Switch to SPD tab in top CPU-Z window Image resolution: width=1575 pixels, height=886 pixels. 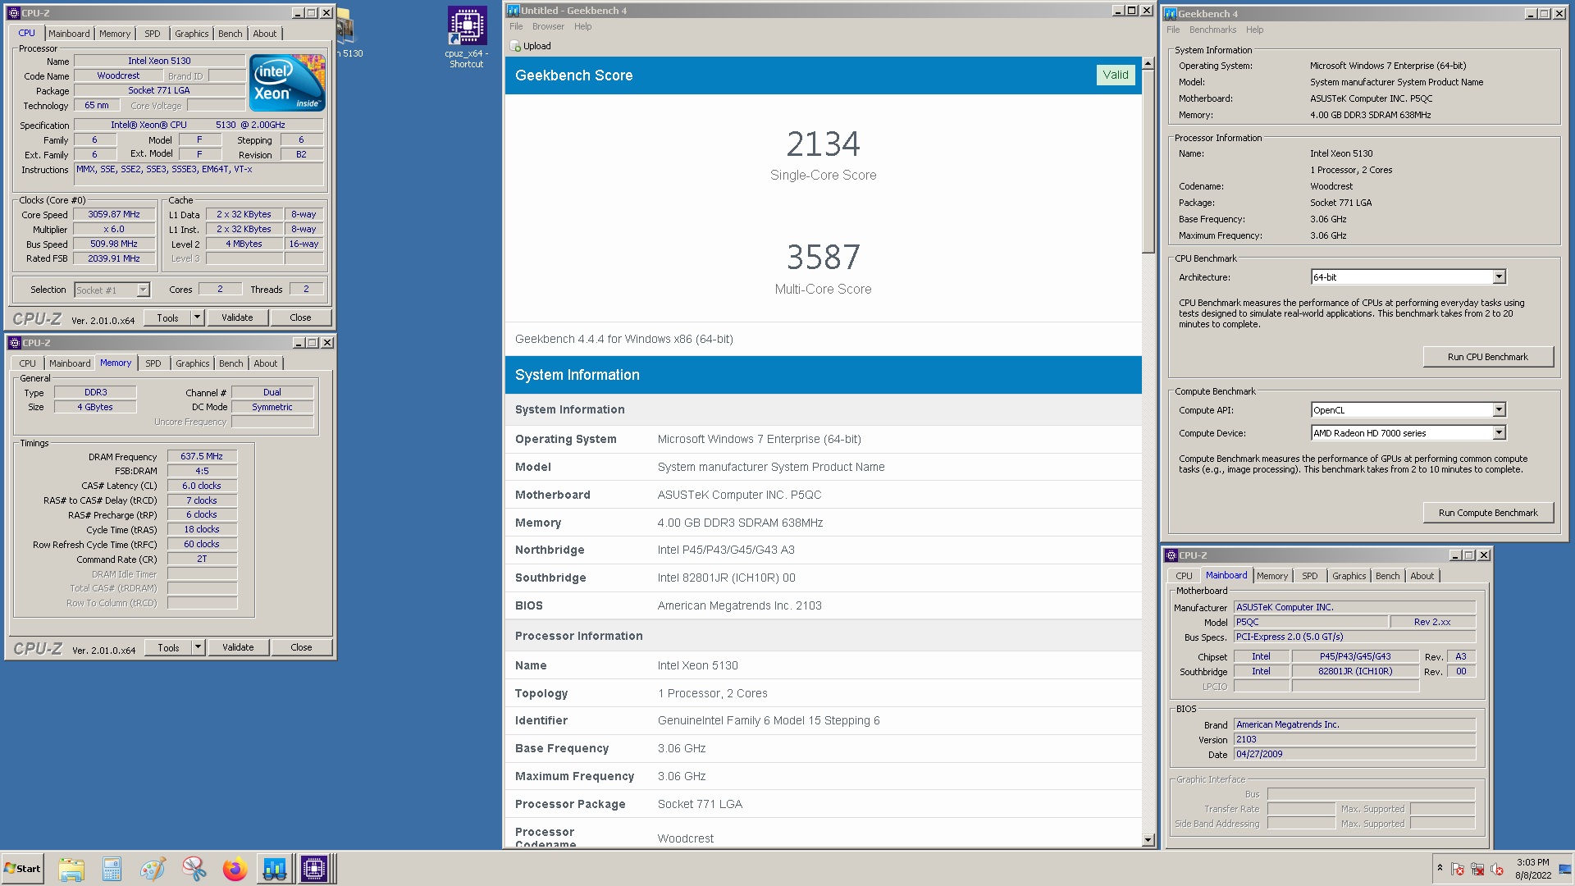[x=153, y=34]
